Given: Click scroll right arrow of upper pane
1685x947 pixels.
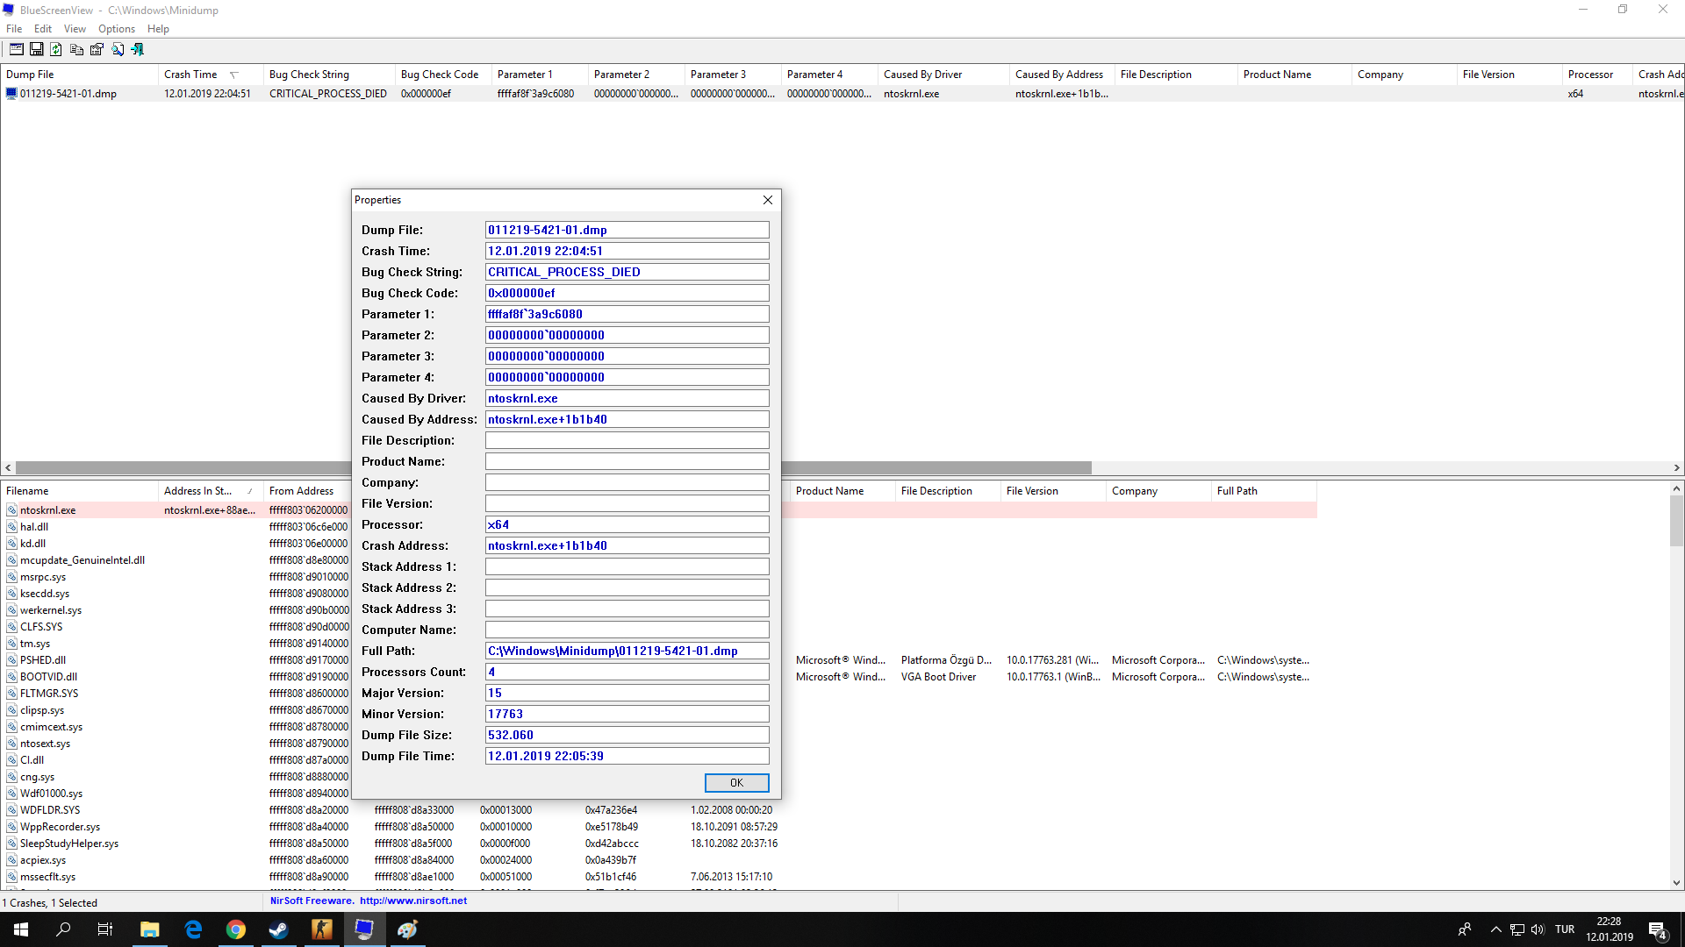Looking at the screenshot, I should 1676,468.
